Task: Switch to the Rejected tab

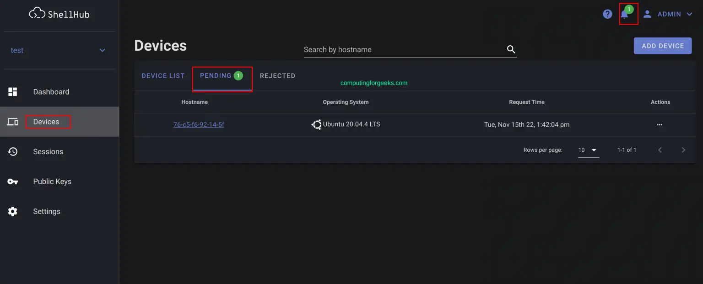Action: (x=277, y=76)
